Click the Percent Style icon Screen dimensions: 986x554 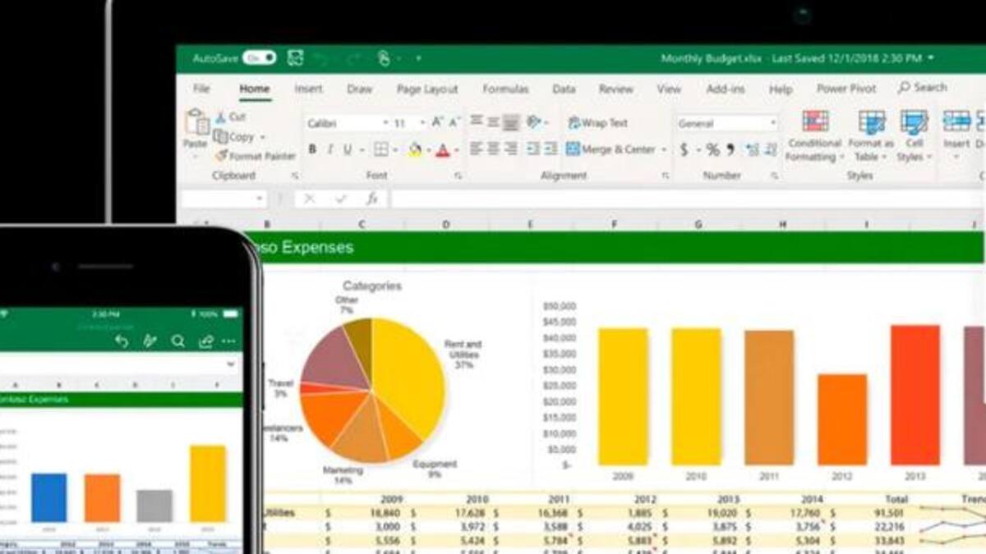712,149
